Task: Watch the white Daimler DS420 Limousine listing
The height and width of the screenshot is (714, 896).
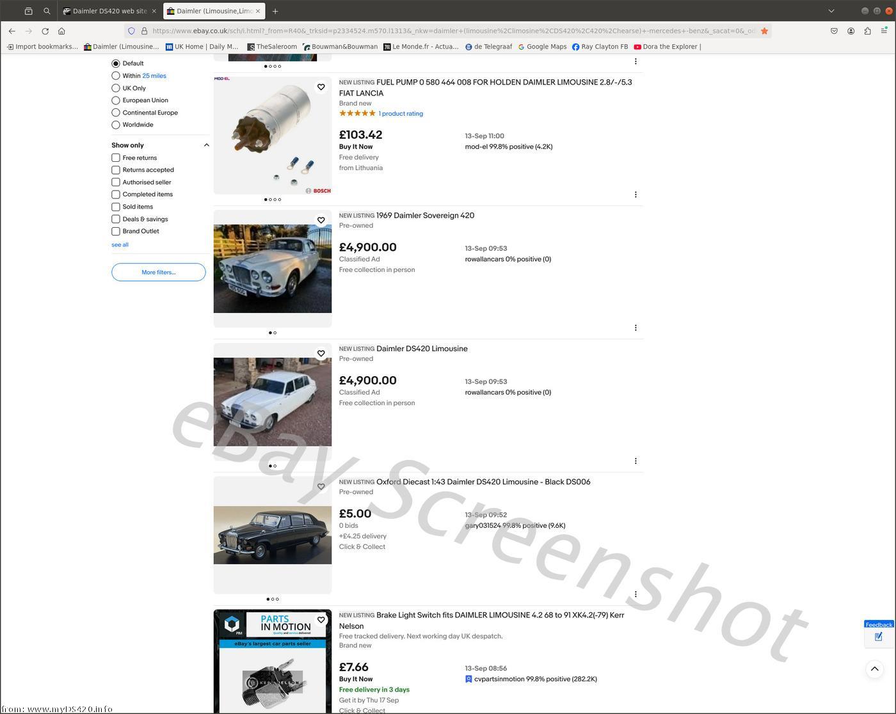Action: [x=321, y=353]
